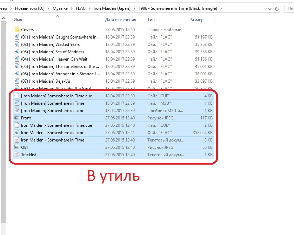Click the icon for (06) Stranger in a Strange L...
The height and width of the screenshot is (235, 294).
(17, 74)
